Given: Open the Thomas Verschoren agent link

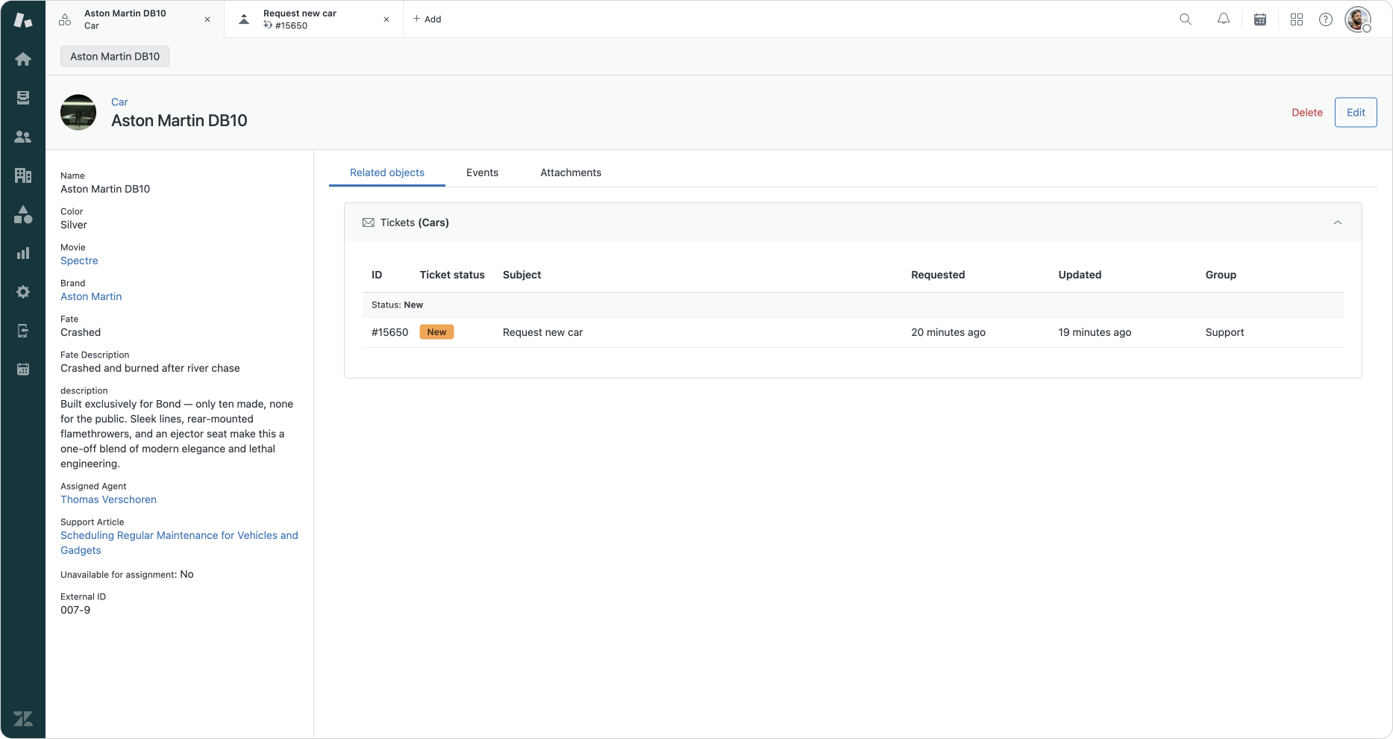Looking at the screenshot, I should (108, 499).
